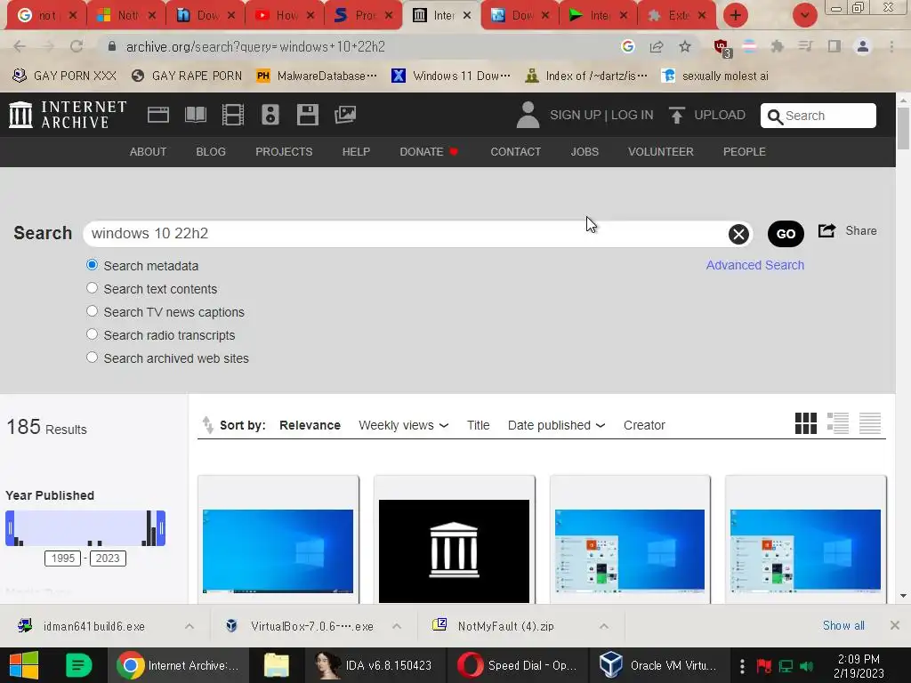
Task: Click the GO search button
Action: [x=786, y=234]
